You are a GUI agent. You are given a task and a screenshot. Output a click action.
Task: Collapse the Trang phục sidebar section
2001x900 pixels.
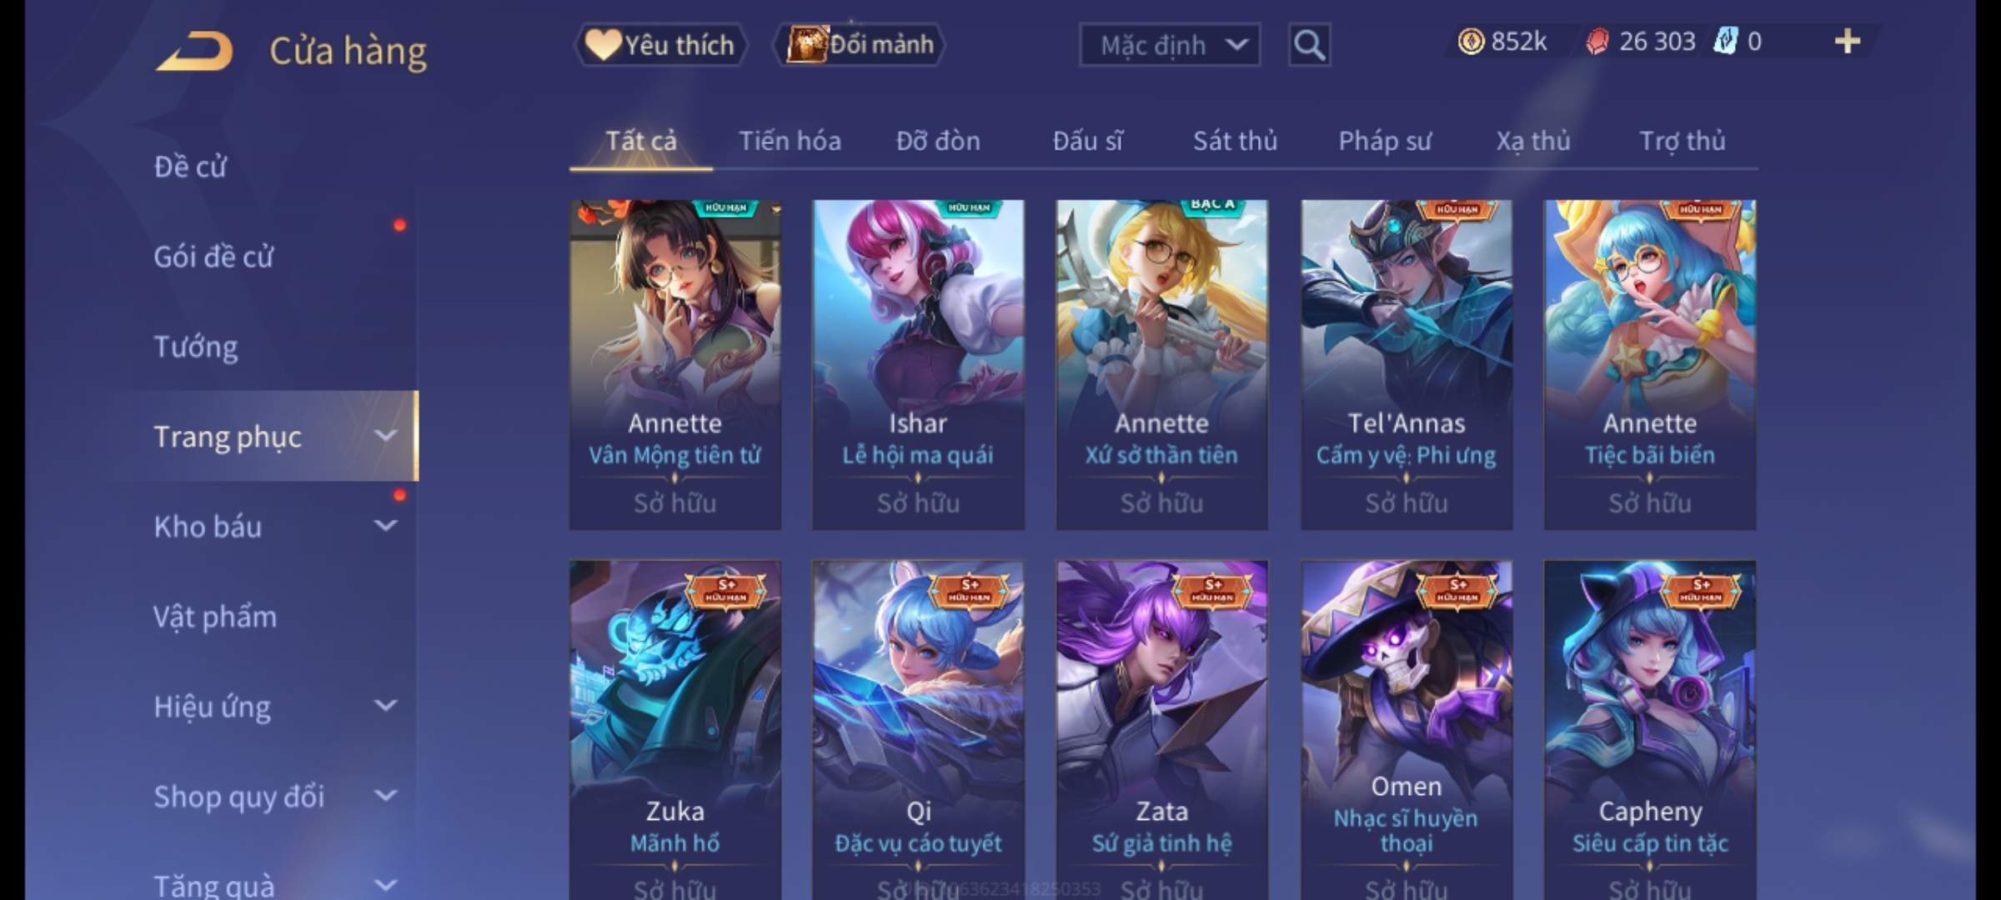(x=385, y=436)
